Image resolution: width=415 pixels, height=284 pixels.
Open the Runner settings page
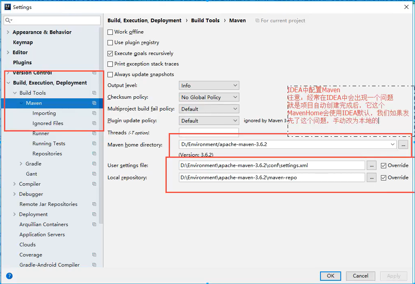tap(41, 134)
